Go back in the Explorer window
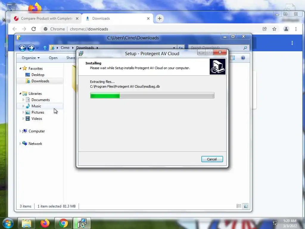305x229 pixels. point(22,48)
